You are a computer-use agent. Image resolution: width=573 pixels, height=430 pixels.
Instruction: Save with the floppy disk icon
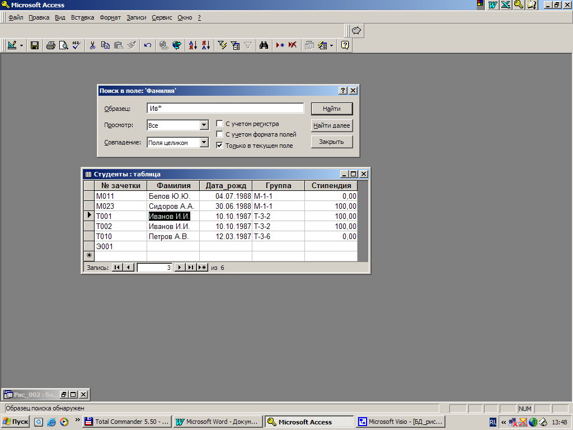[x=35, y=45]
